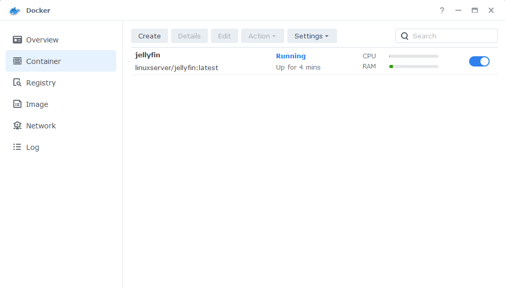This screenshot has height=289, width=505.
Task: Click the Search input field
Action: click(447, 36)
